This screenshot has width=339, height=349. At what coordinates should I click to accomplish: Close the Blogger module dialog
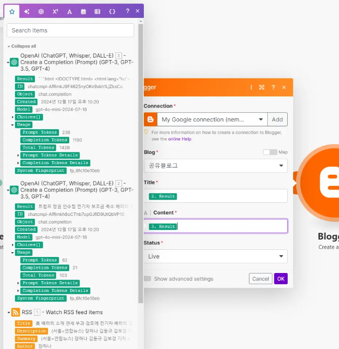pyautogui.click(x=284, y=87)
